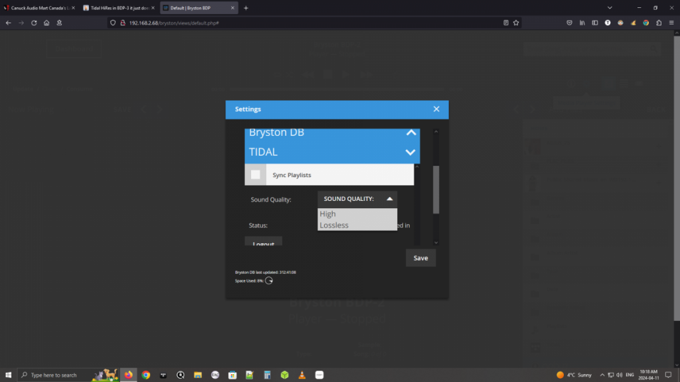
Task: Open File Explorer from taskbar
Action: (x=198, y=375)
